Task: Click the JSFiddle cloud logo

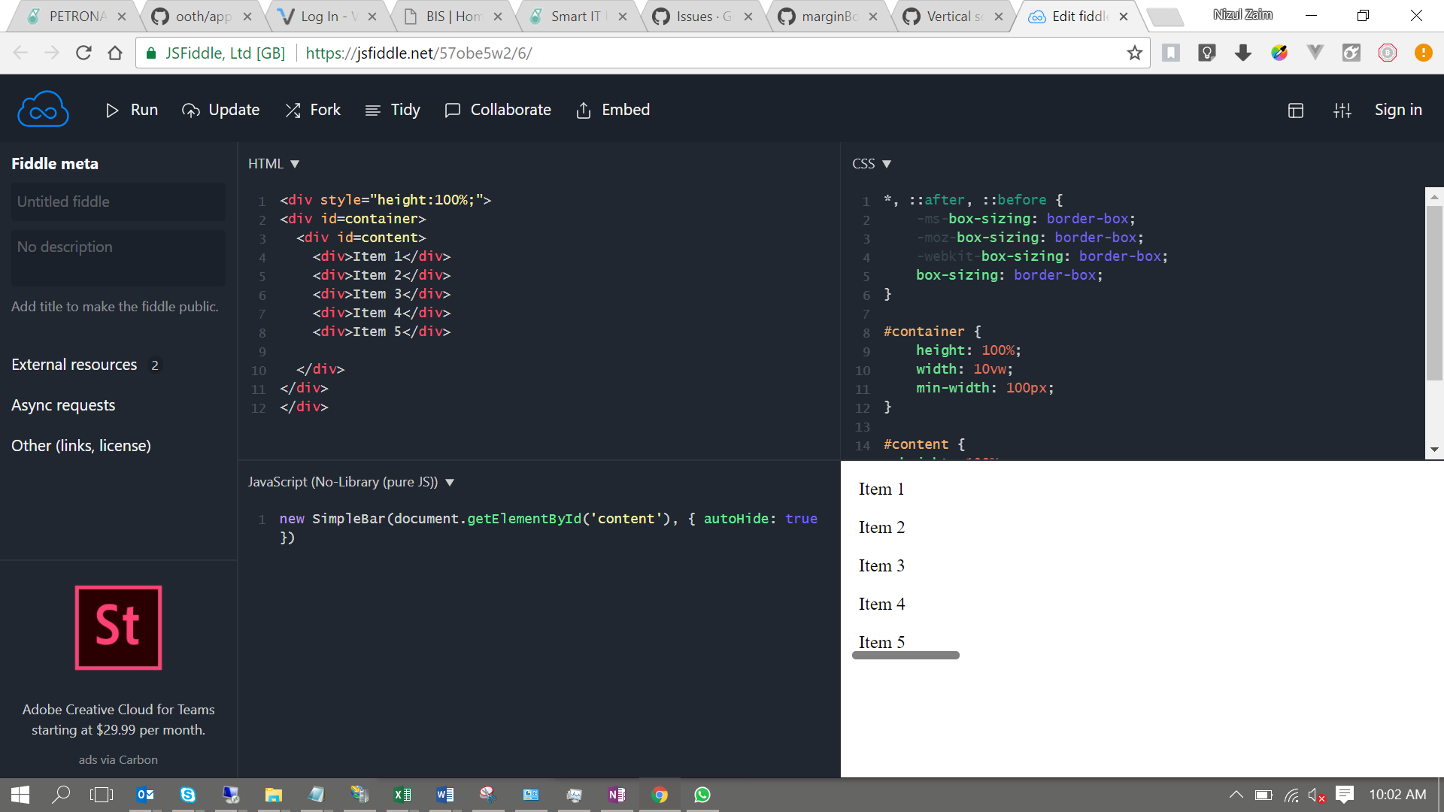Action: point(43,110)
